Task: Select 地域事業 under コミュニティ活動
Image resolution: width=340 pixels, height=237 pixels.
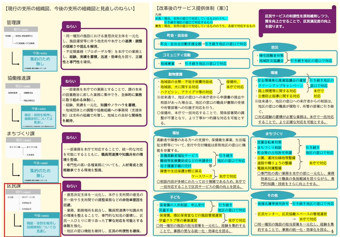Action: point(167,64)
